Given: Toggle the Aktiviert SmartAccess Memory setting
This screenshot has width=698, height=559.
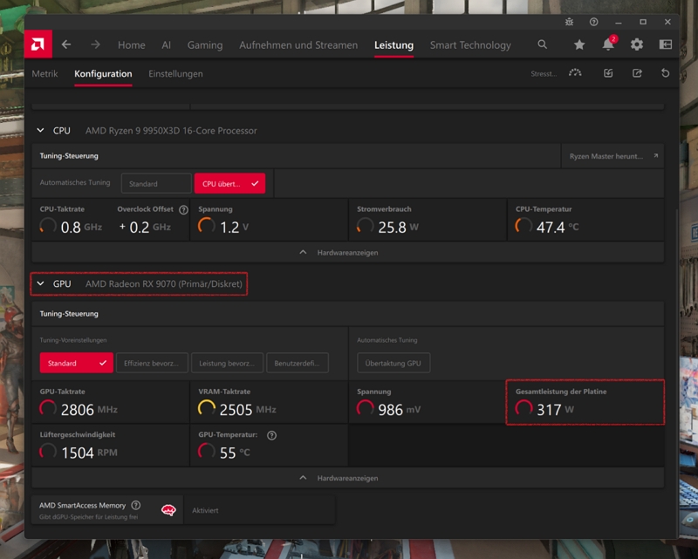Looking at the screenshot, I should coord(259,510).
